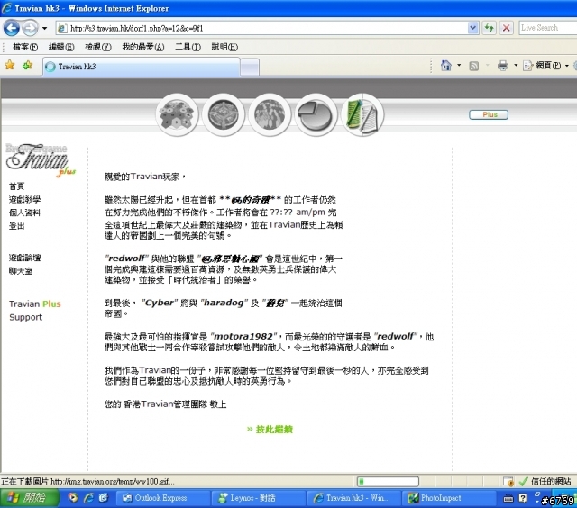Viewport: 577px width, 508px height.
Task: Click the Plus button in the header
Action: point(489,114)
